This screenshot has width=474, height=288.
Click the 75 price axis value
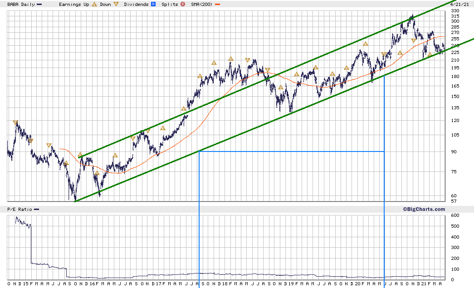coord(454,171)
